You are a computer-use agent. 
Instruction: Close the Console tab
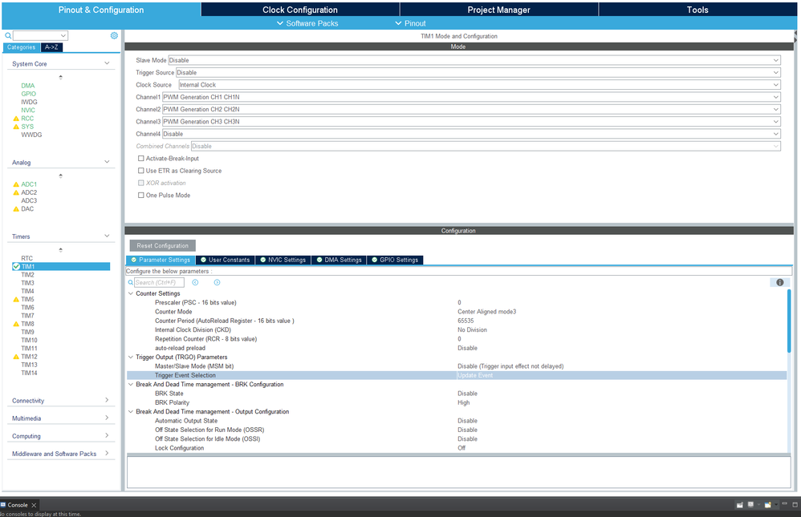[34, 505]
